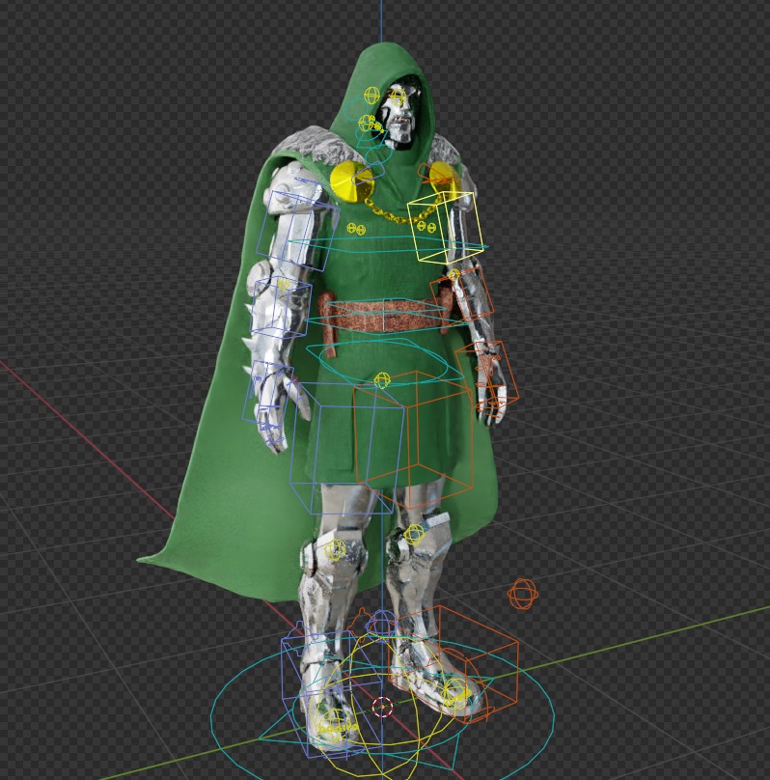
Task: Select the yellow sphere control on the mask's eye
Action: (398, 97)
